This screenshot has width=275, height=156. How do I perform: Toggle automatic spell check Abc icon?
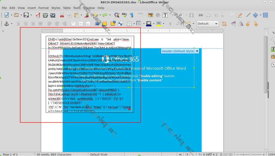[124, 15]
